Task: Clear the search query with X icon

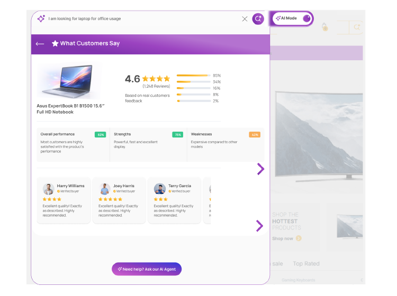Action: [245, 19]
